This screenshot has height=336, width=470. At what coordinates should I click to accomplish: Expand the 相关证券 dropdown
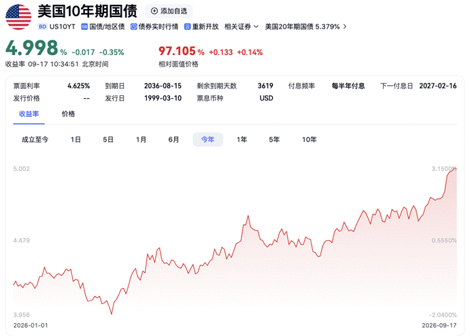point(241,27)
